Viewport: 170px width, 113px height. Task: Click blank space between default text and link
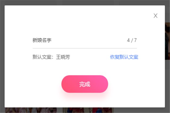90,57
